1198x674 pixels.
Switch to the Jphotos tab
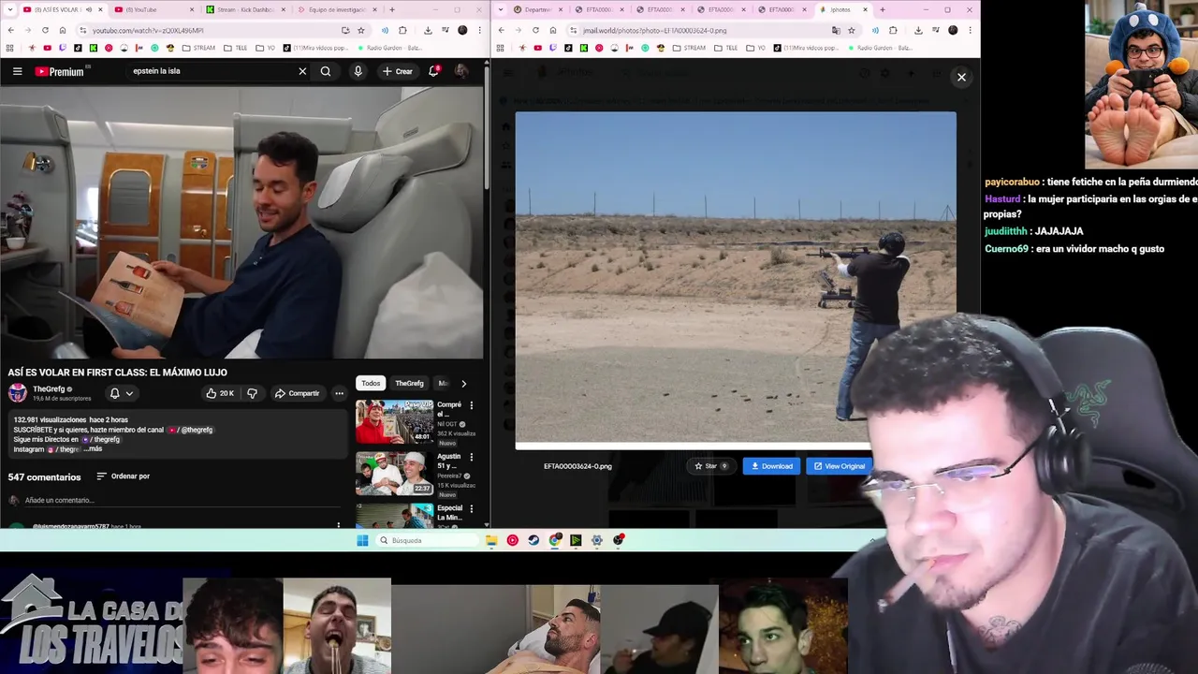(842, 9)
